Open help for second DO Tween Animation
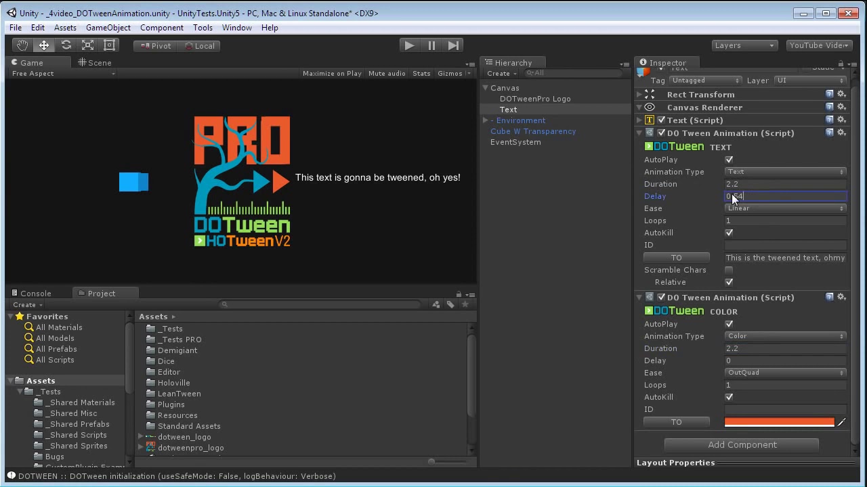Viewport: 867px width, 487px height. [x=829, y=297]
